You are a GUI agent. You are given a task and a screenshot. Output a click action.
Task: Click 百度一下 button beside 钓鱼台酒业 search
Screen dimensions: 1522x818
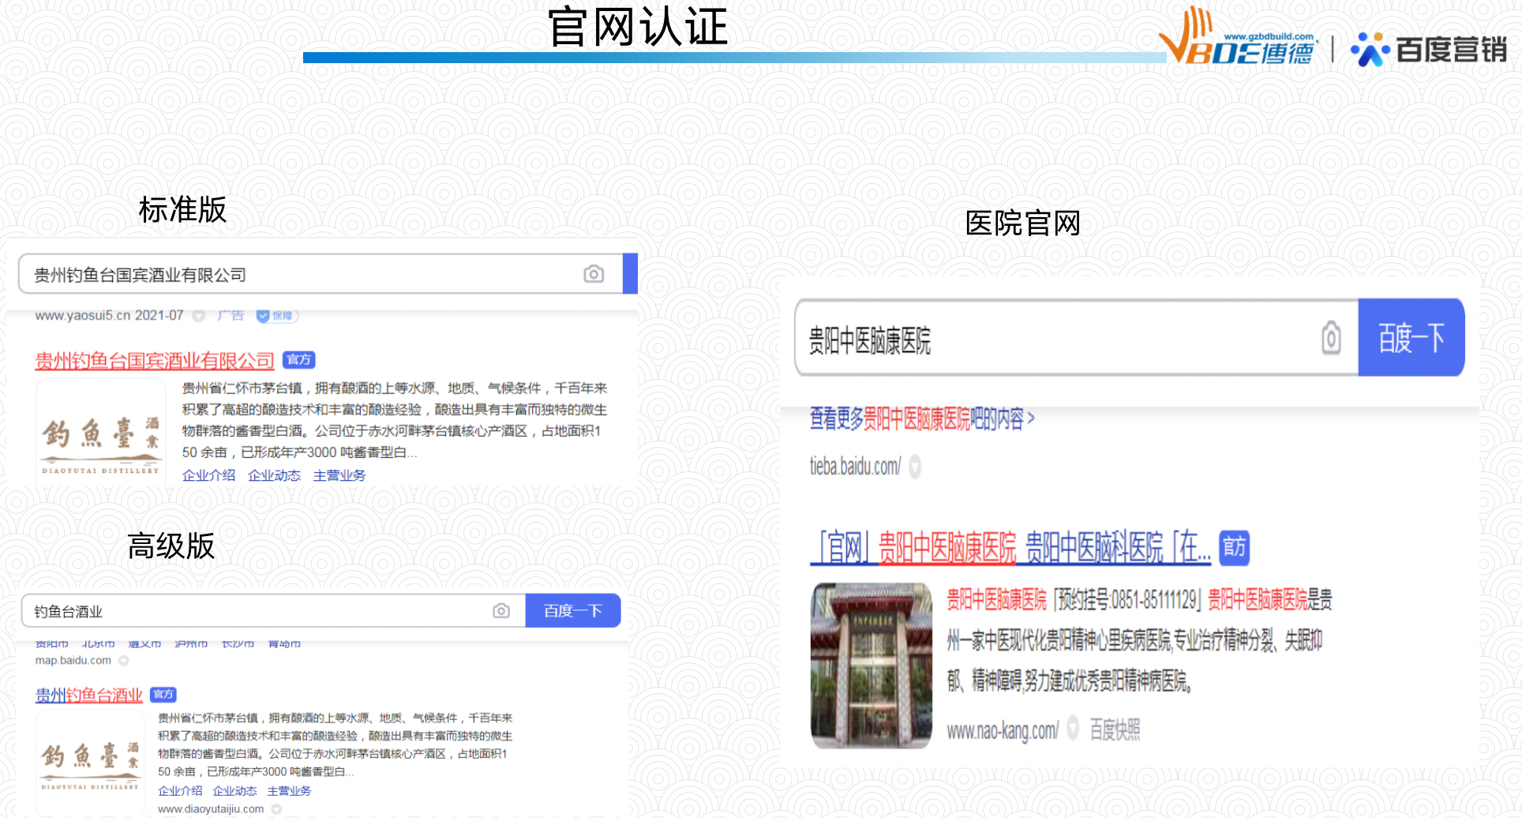pos(573,611)
